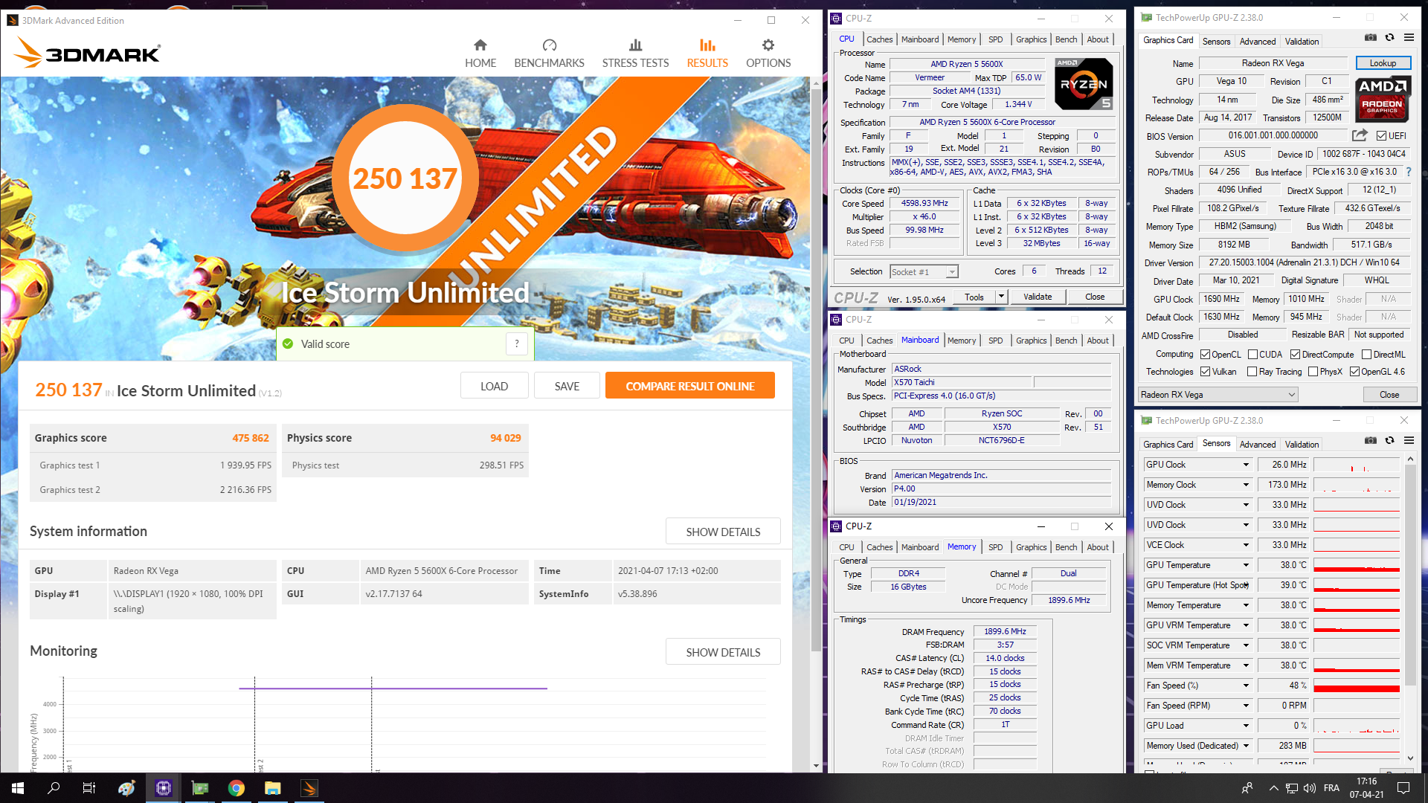Switch to GPU-Z from the taskbar
This screenshot has width=1428, height=803.
coord(200,788)
